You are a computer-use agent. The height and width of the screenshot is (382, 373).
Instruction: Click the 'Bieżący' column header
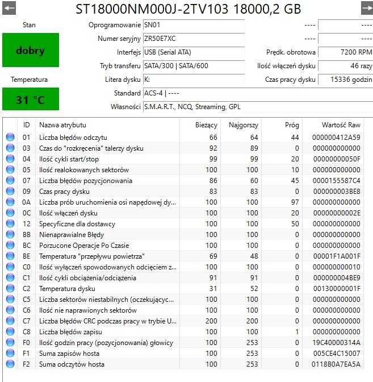200,125
